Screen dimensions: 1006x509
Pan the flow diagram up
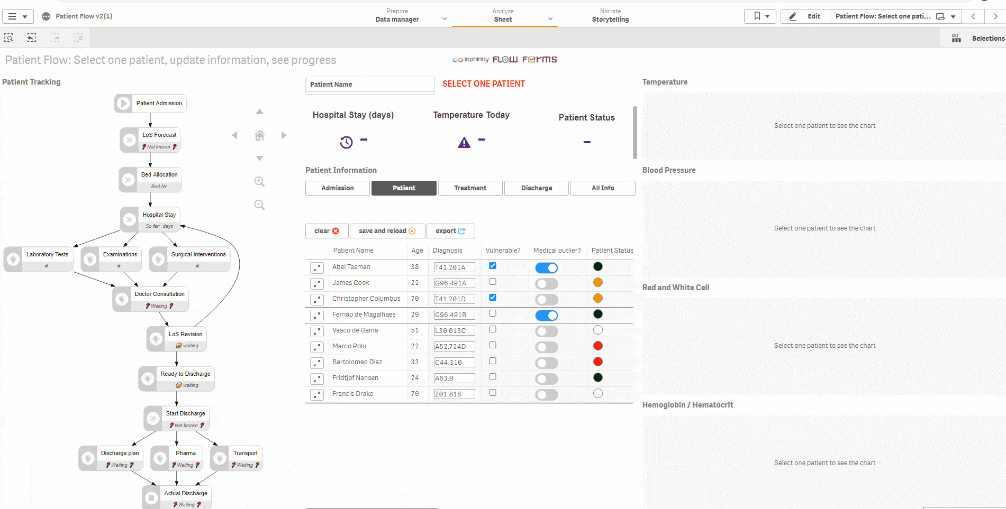pos(259,112)
